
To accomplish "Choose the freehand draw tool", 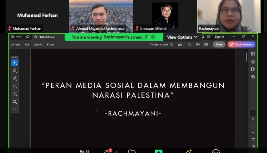I will pyautogui.click(x=14, y=86).
